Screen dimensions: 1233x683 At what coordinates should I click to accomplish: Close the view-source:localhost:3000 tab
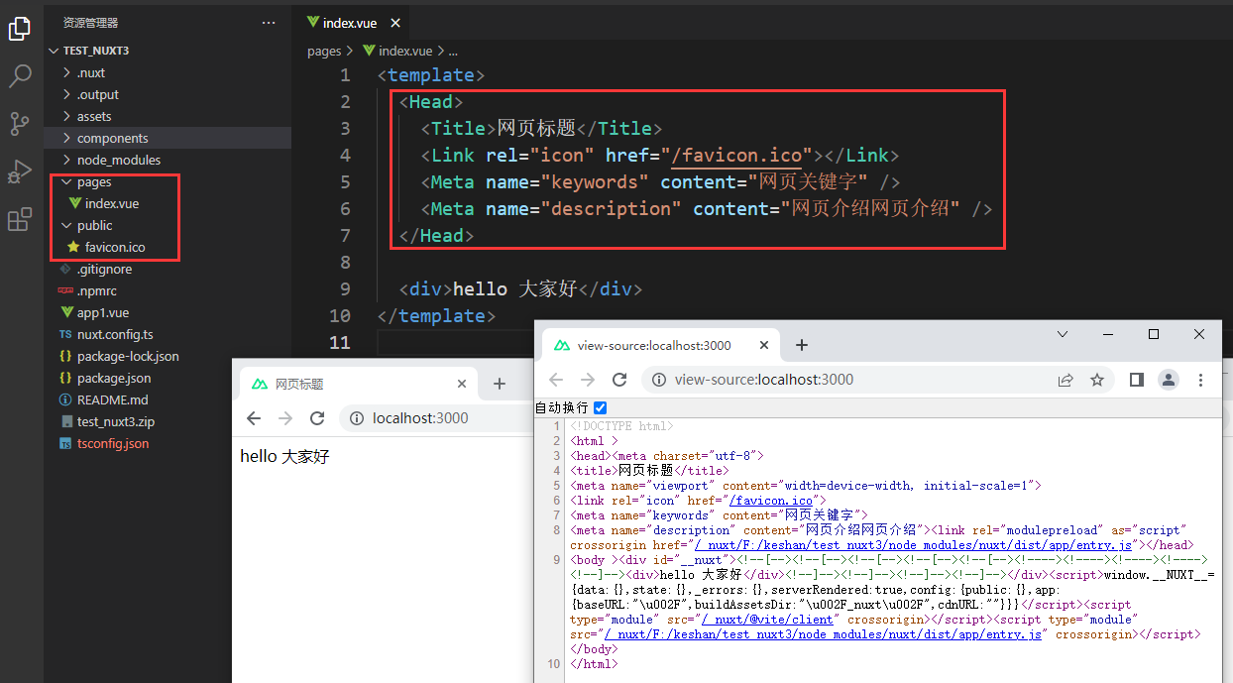(764, 345)
